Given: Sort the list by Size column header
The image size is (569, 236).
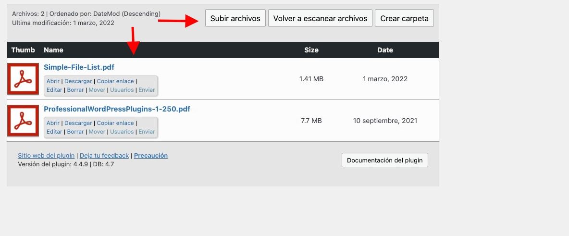Looking at the screenshot, I should pyautogui.click(x=311, y=50).
